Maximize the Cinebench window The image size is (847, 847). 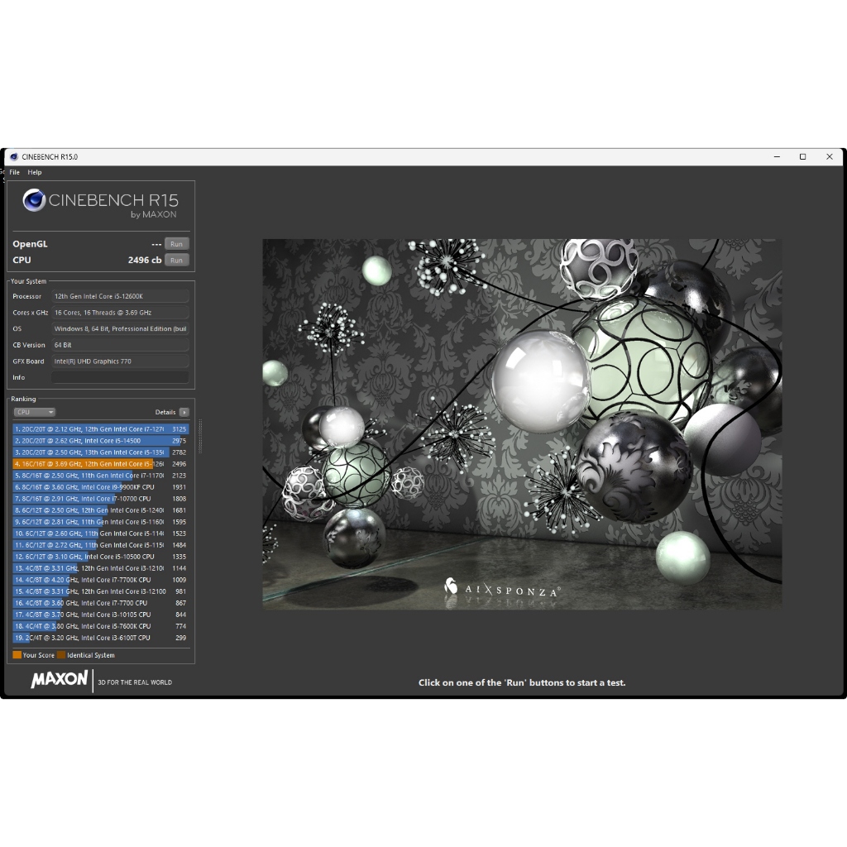click(x=802, y=156)
